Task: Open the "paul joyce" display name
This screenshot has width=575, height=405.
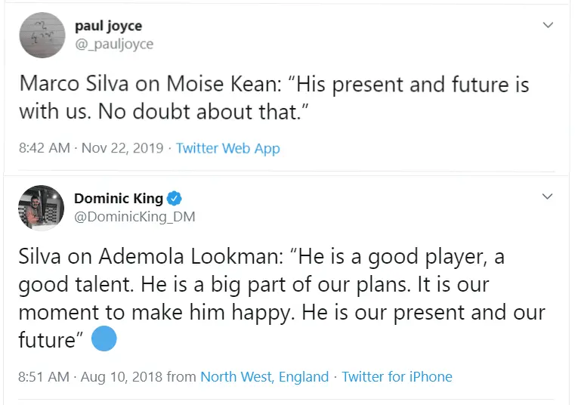Action: point(108,26)
